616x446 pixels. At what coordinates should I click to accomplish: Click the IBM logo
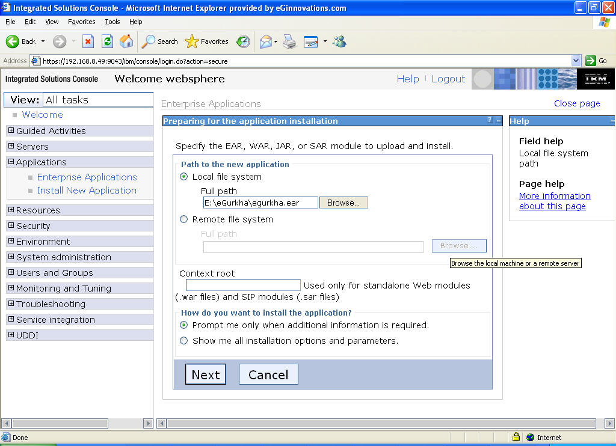(597, 79)
